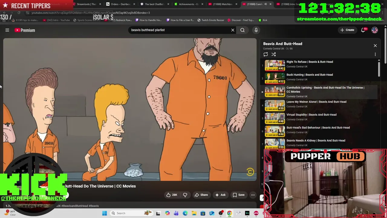This screenshot has height=218, width=387.
Task: Open the How to Handle Vie... bookmark
Action: pos(148,20)
